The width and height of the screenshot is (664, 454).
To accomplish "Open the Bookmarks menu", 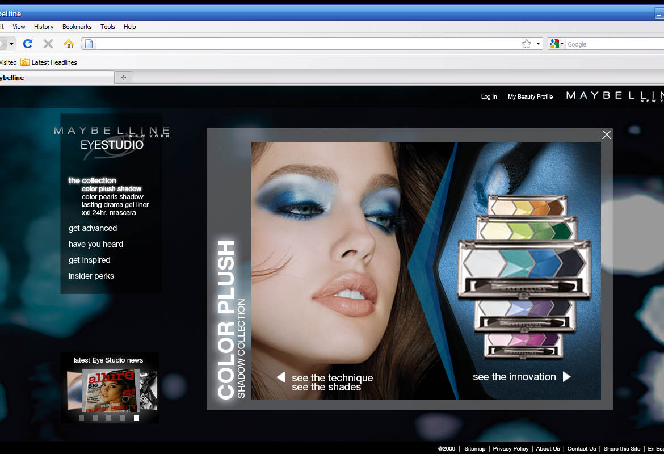I will pyautogui.click(x=77, y=27).
